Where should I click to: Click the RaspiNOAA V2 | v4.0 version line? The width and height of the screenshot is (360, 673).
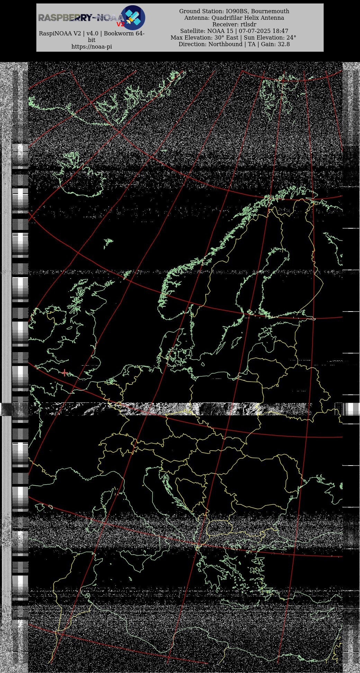pyautogui.click(x=92, y=36)
